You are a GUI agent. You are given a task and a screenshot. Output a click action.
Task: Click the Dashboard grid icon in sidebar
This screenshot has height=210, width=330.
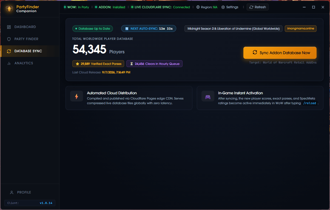9,27
